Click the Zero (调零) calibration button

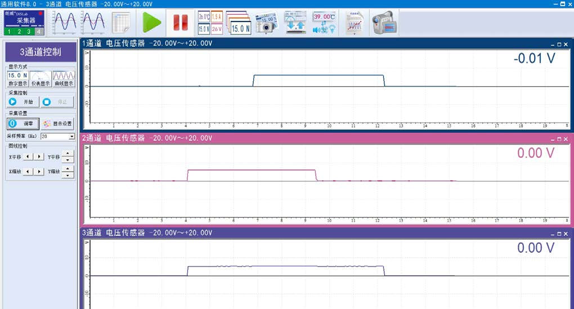[22, 123]
